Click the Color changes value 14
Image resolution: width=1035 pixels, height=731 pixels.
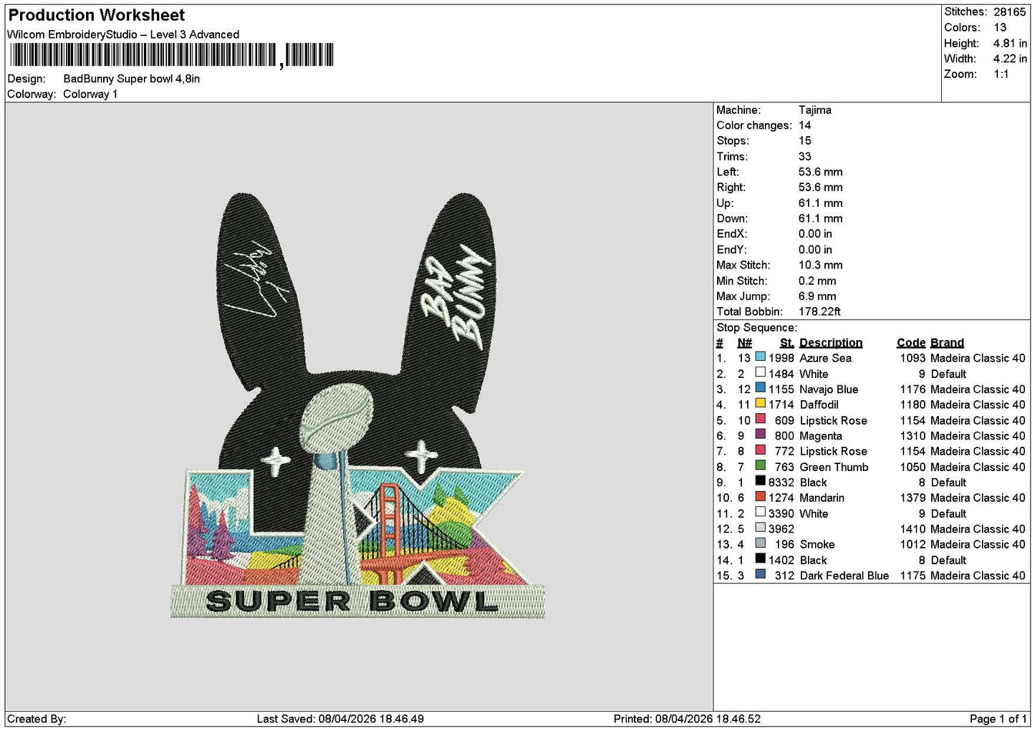pos(805,125)
